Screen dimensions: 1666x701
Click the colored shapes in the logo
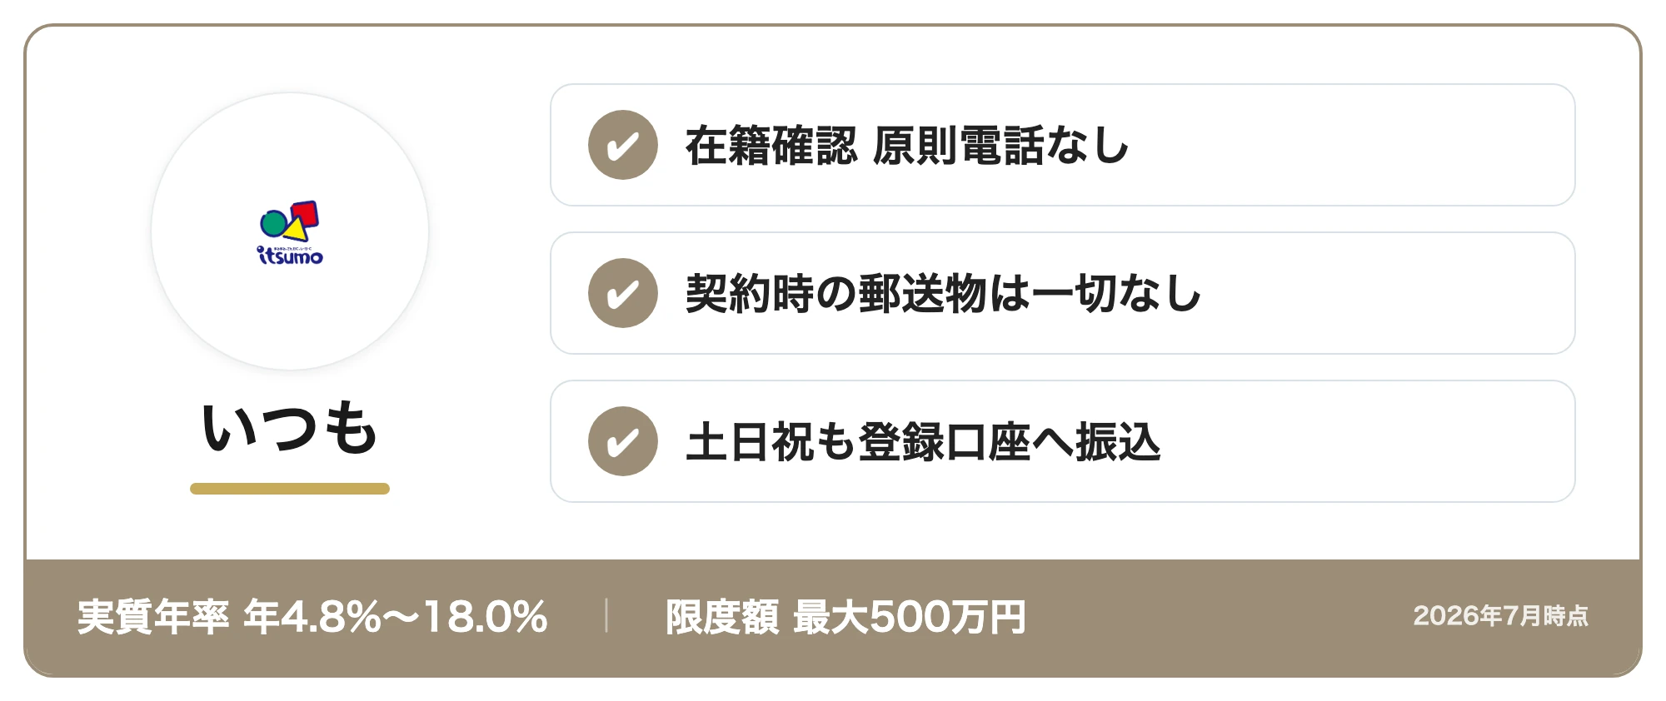tap(289, 221)
